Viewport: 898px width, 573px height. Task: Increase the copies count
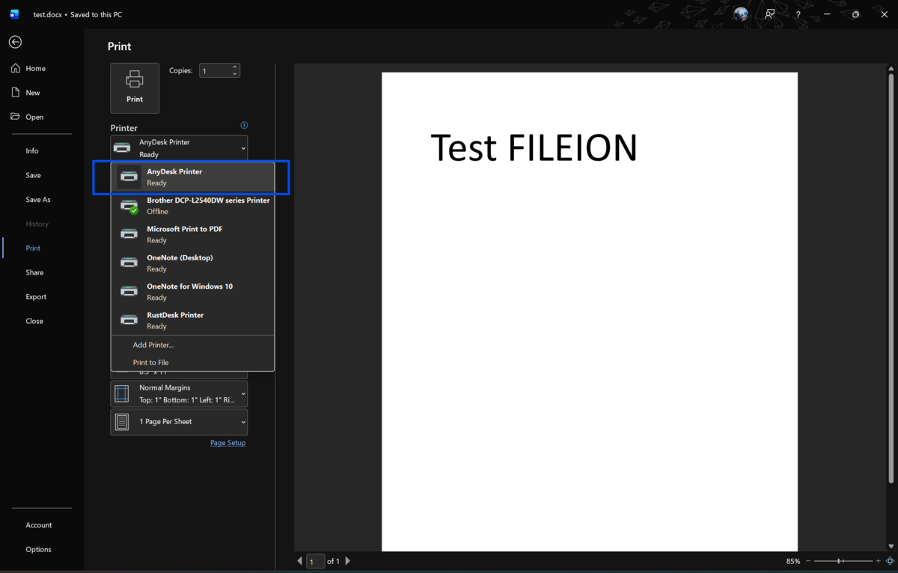click(235, 67)
